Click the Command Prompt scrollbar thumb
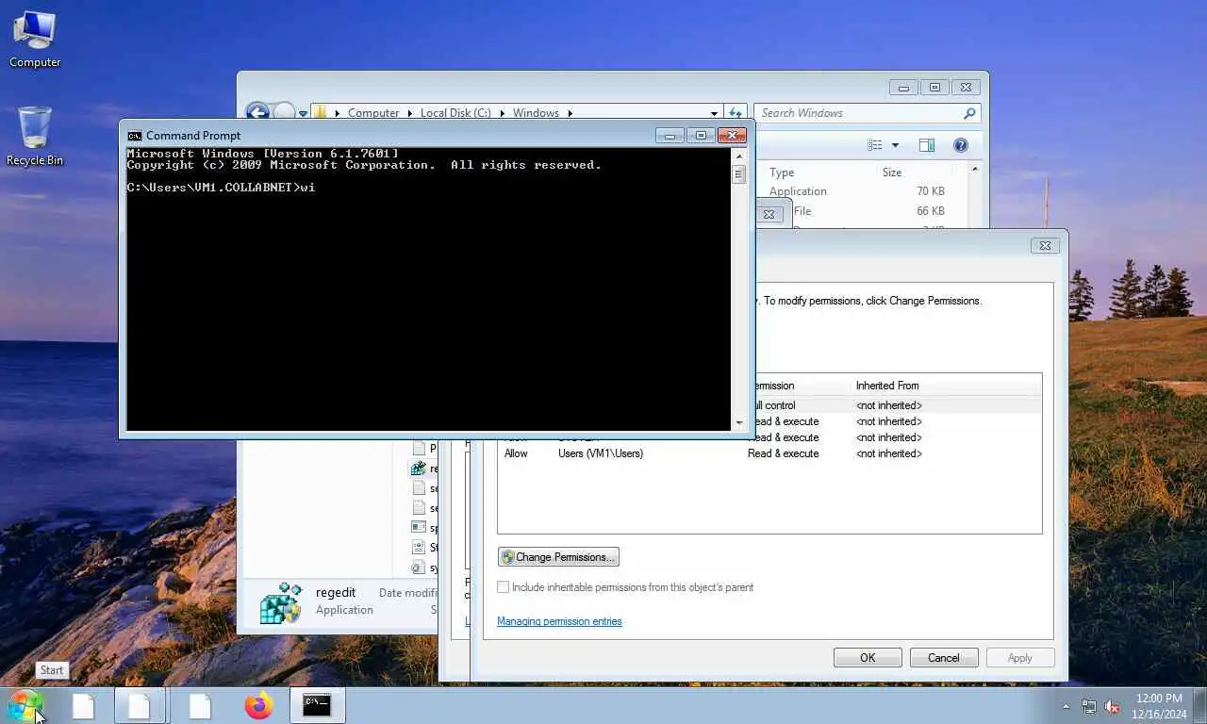This screenshot has width=1207, height=724. [738, 174]
